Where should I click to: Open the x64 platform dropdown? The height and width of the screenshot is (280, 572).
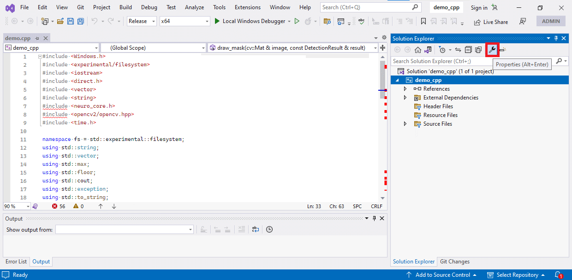pos(185,21)
